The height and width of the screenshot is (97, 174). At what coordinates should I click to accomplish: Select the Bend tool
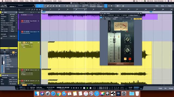tap(57, 6)
